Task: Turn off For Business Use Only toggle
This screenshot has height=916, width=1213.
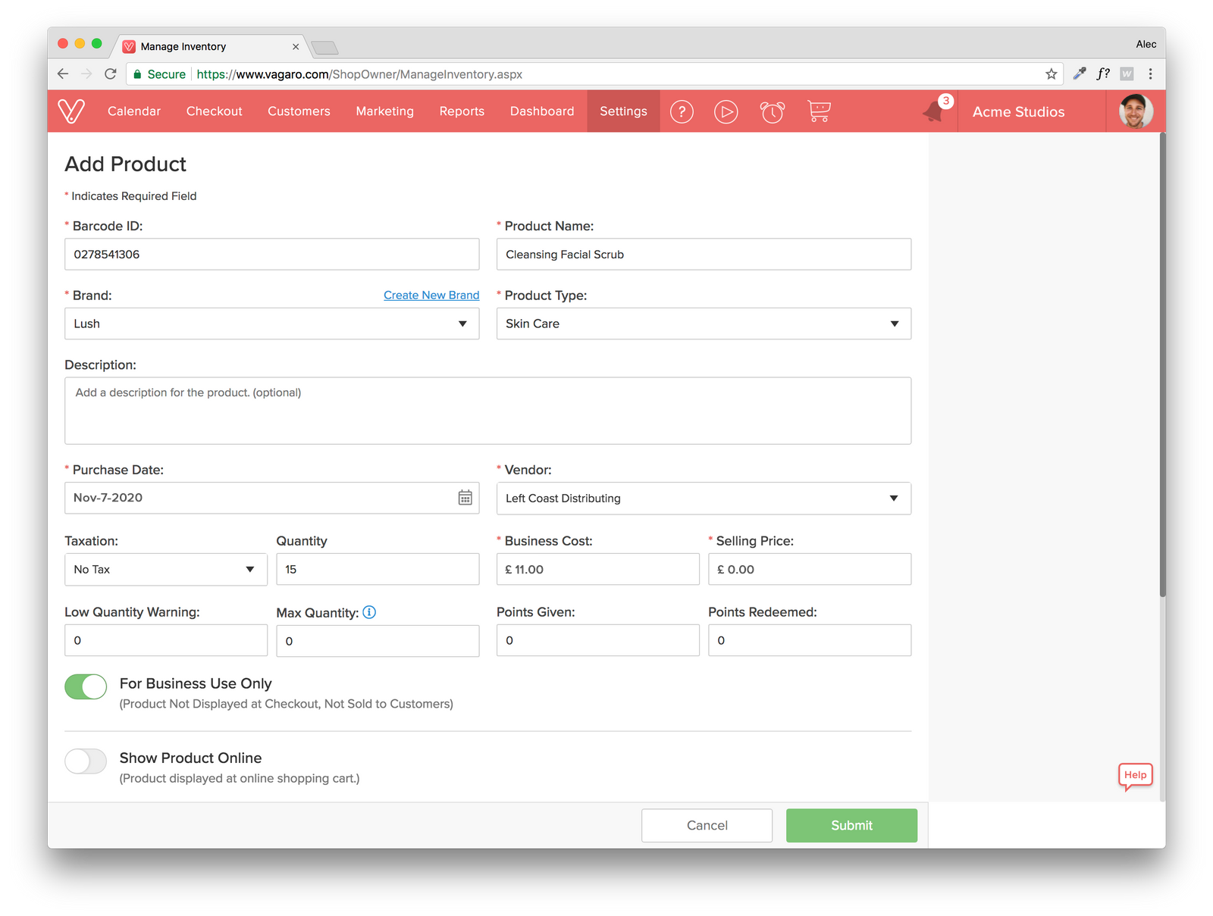Action: pyautogui.click(x=86, y=686)
